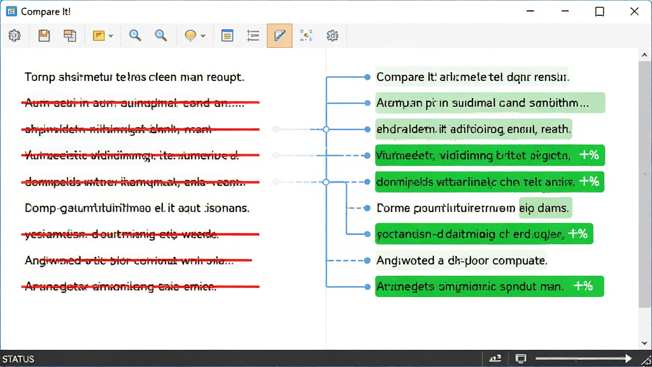The image size is (652, 367).
Task: Select light green line starting 'ehdraldem.it'
Action: tap(474, 129)
